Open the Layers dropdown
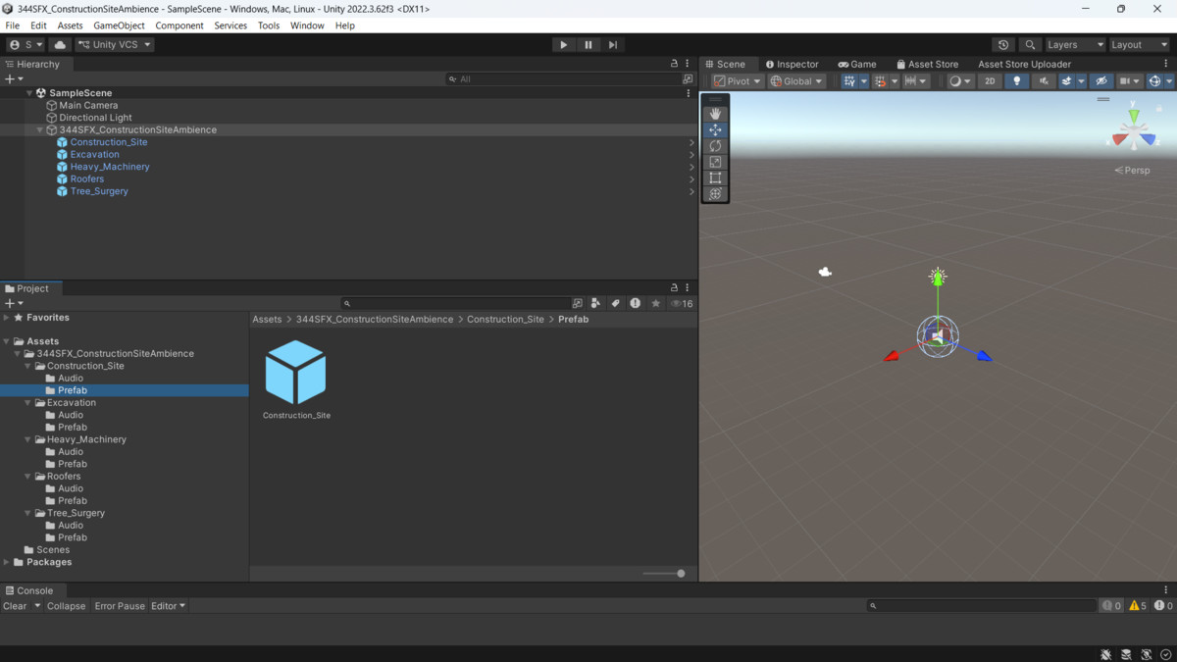Screen dimensions: 1177x662 tap(1075, 44)
